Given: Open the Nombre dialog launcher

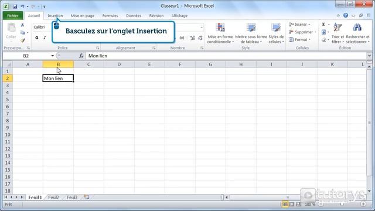Looking at the screenshot, I should [202, 48].
